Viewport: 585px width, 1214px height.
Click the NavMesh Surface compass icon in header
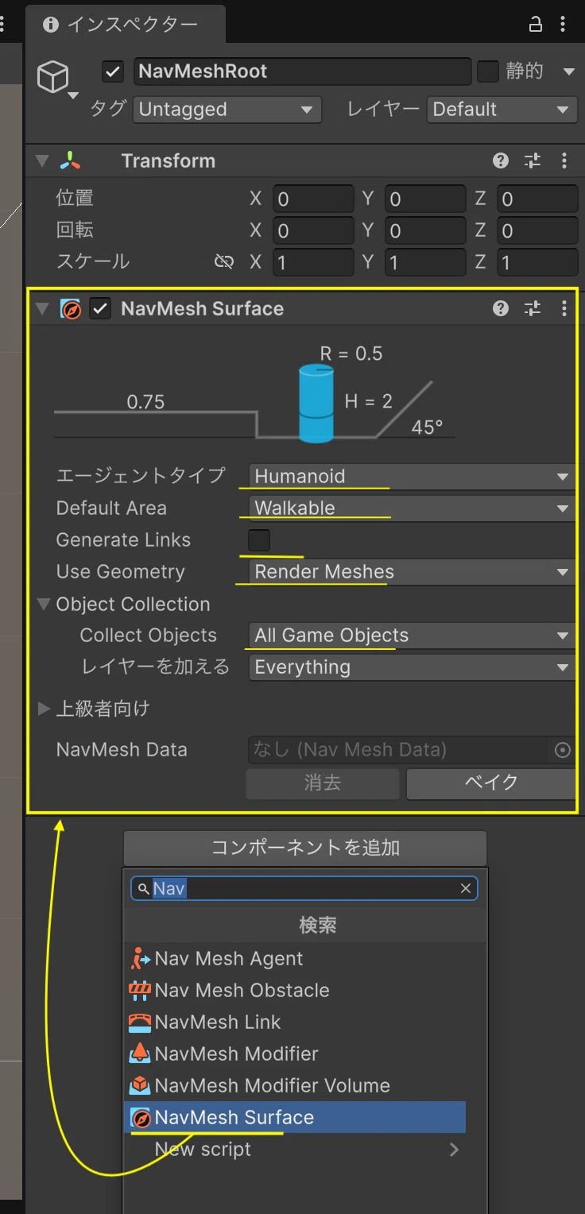pos(71,308)
